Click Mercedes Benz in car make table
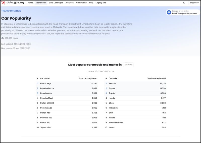This screenshot has height=143, width=201. [x=116, y=122]
